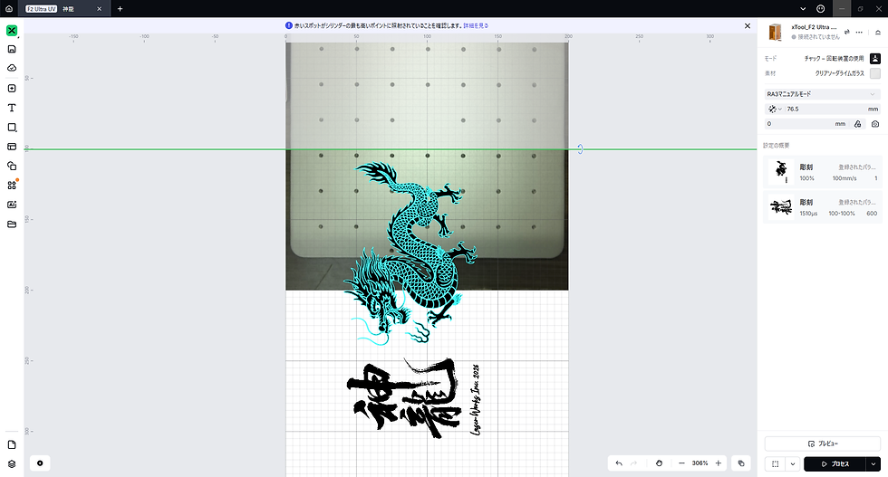This screenshot has height=477, width=888.
Task: Click the copy style icon near zoom
Action: click(741, 463)
